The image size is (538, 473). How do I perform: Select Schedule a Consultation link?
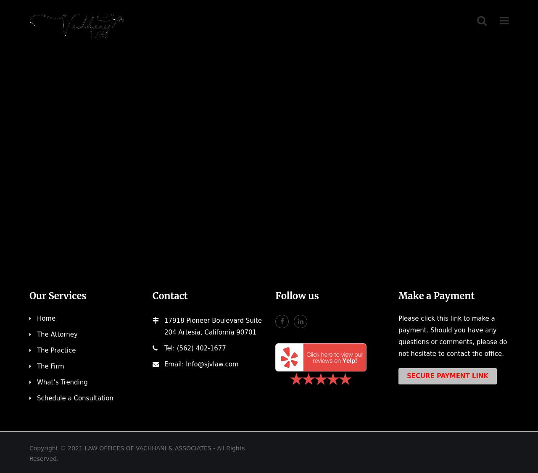click(x=75, y=398)
